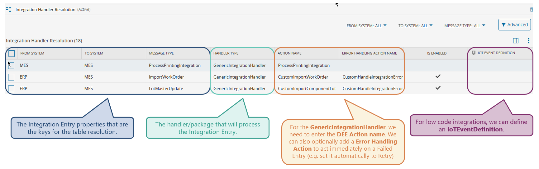
Task: Click enabled checkmark in ImportWorkOrder row
Action: pos(438,76)
